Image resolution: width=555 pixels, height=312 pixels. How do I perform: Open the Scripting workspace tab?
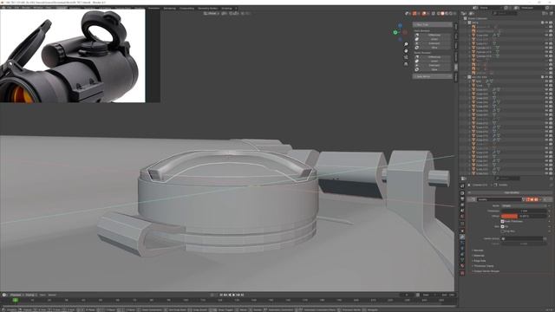tap(226, 8)
